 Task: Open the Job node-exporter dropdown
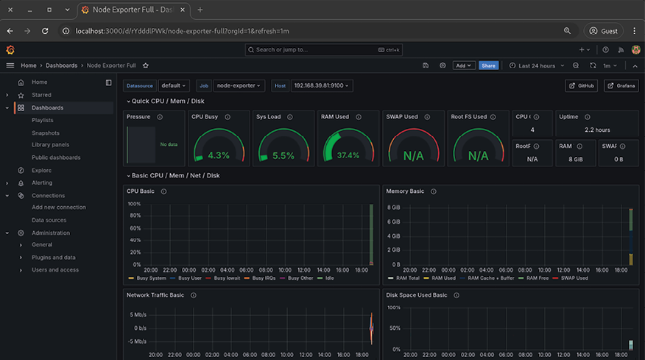coord(240,85)
